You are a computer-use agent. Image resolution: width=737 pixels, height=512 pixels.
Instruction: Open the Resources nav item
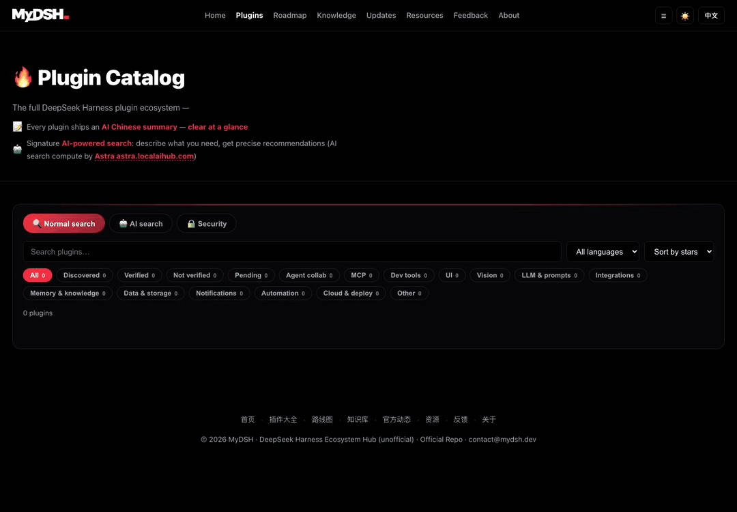point(424,16)
